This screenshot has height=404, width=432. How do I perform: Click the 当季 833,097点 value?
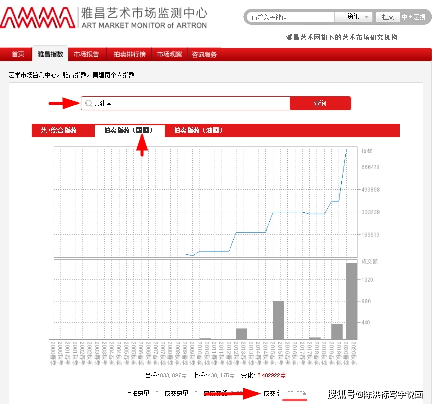[166, 375]
